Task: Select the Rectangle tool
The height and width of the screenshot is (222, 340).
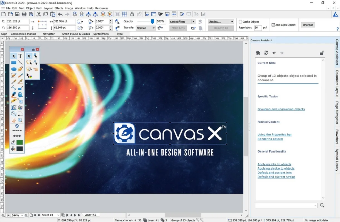Action: click(x=14, y=63)
